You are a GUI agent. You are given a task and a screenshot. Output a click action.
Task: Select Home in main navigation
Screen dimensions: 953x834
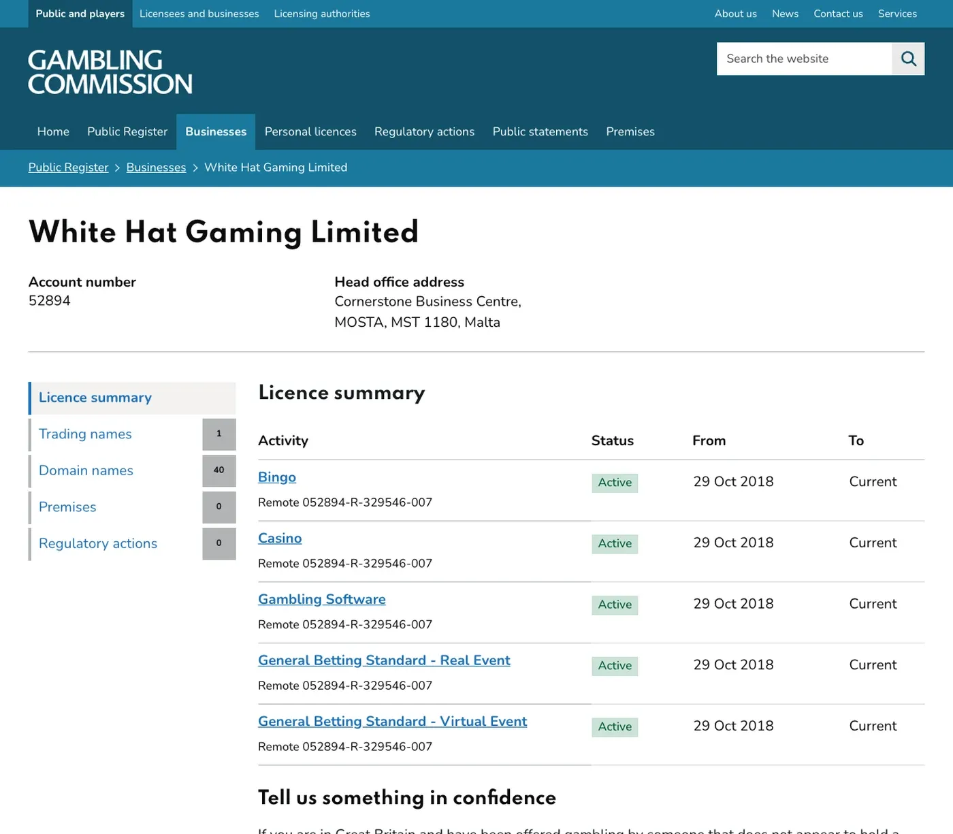pos(53,131)
